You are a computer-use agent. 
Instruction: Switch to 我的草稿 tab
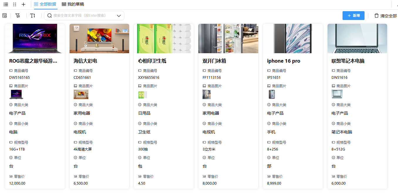click(72, 4)
